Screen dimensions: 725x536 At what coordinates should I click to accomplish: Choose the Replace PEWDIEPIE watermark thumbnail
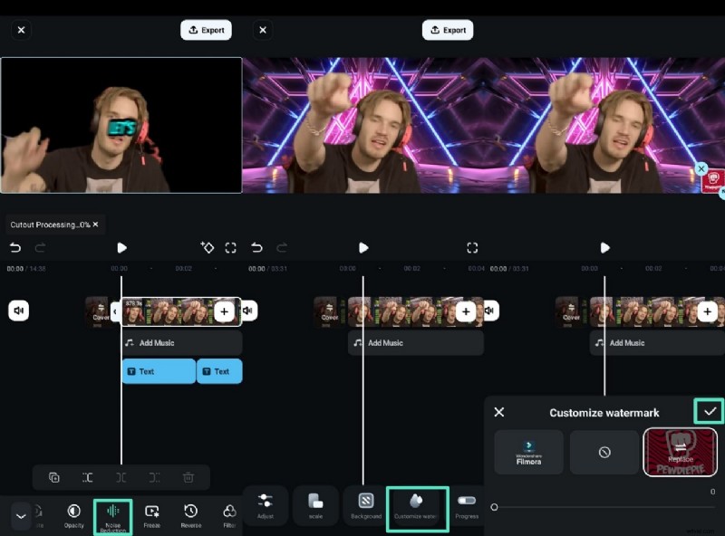[680, 452]
